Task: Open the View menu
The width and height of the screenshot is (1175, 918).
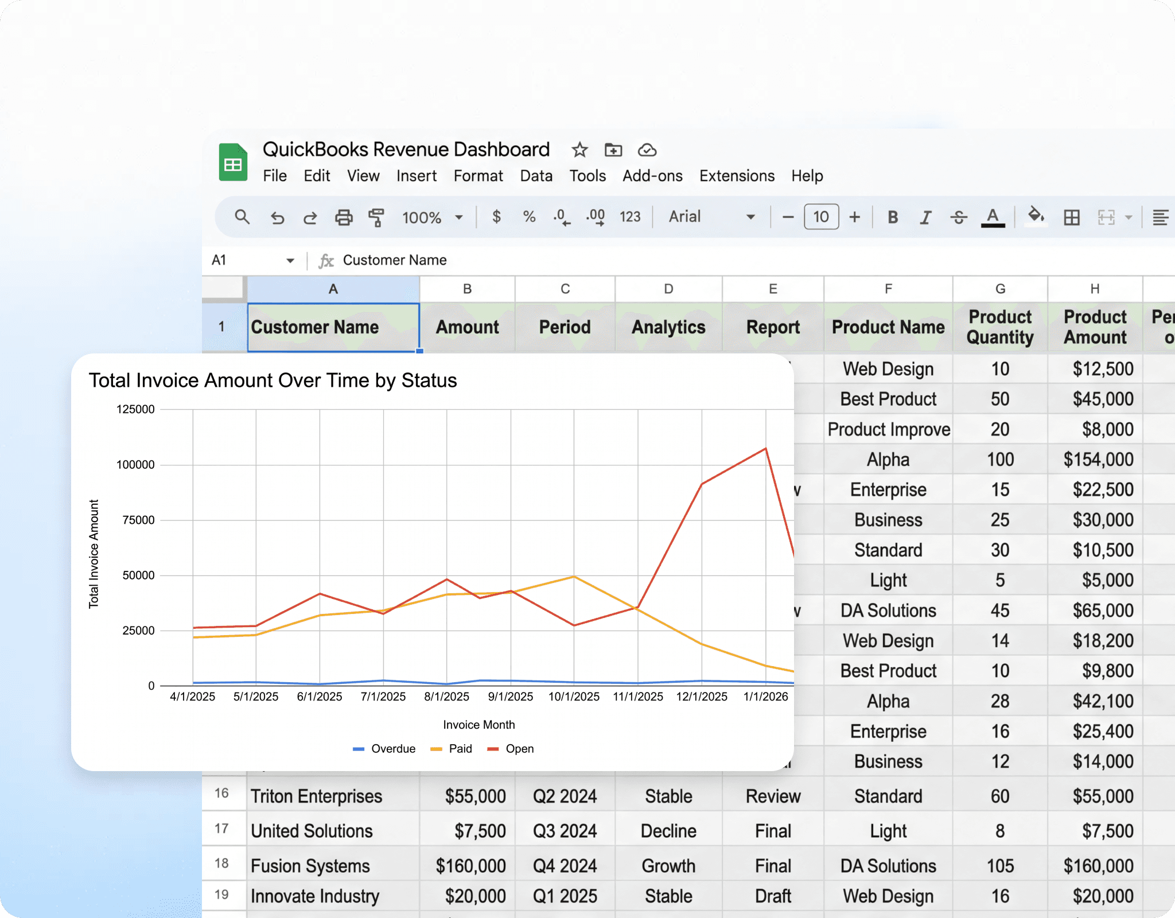Action: (363, 176)
